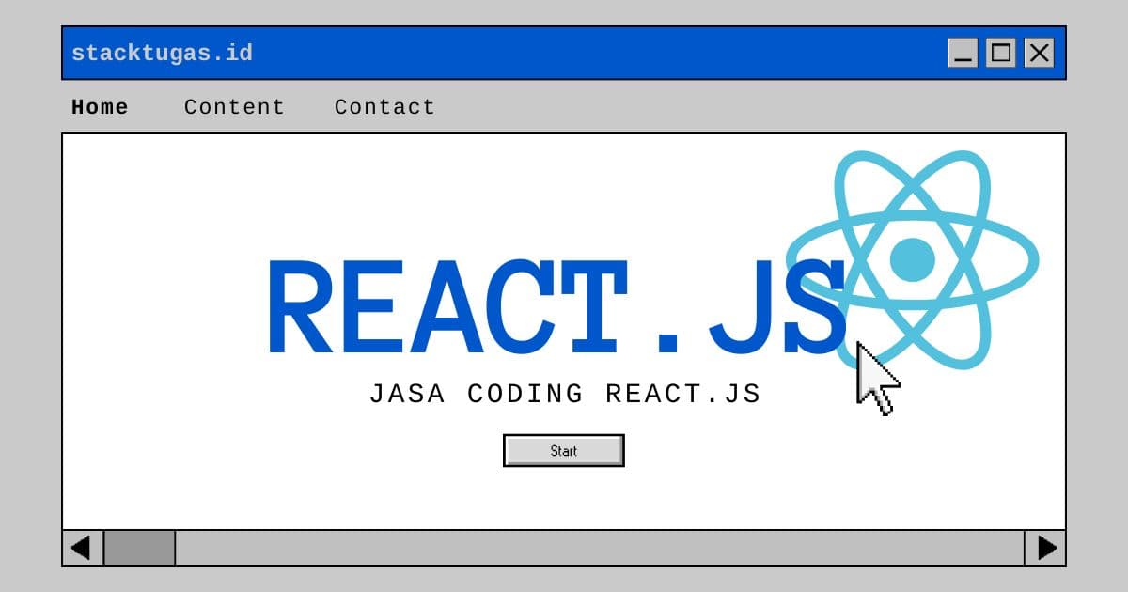The height and width of the screenshot is (592, 1128).
Task: Open the Contact menu item
Action: (384, 107)
